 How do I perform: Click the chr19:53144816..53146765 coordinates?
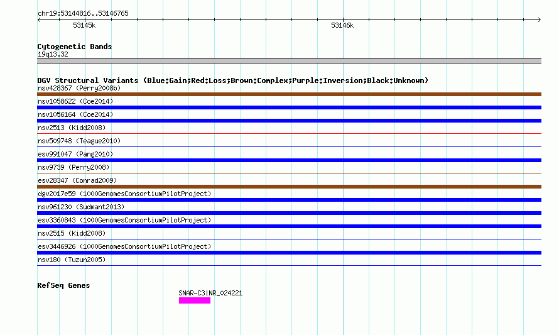coord(83,14)
